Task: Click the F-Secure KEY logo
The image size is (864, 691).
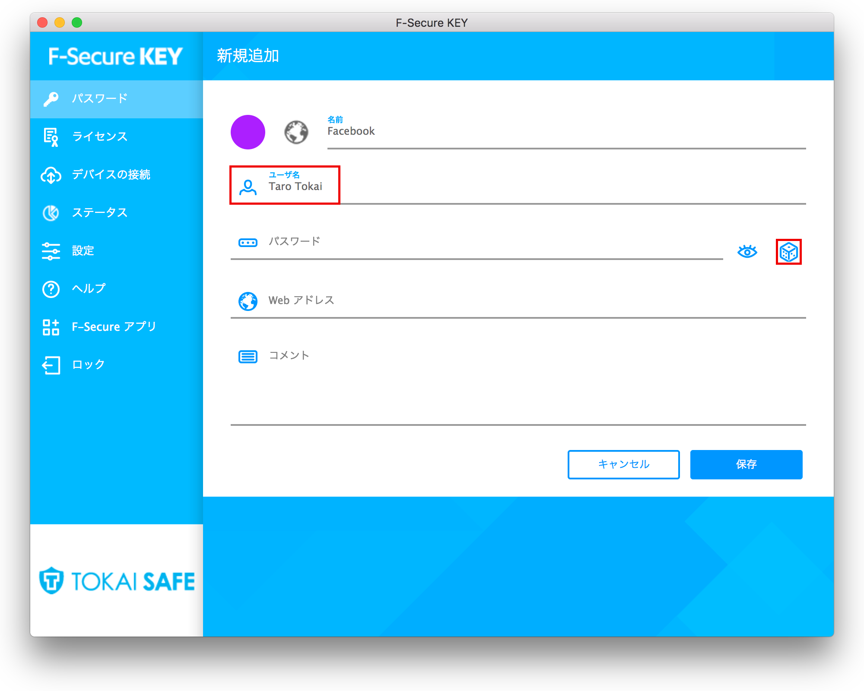Action: [115, 57]
